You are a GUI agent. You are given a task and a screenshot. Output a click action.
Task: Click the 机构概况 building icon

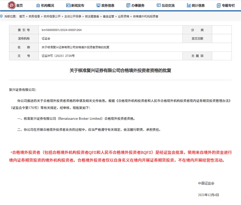(38, 6)
